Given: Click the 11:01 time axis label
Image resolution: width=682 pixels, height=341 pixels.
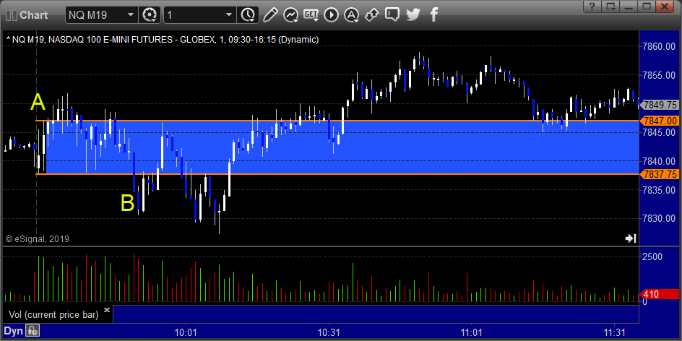Looking at the screenshot, I should tap(472, 332).
